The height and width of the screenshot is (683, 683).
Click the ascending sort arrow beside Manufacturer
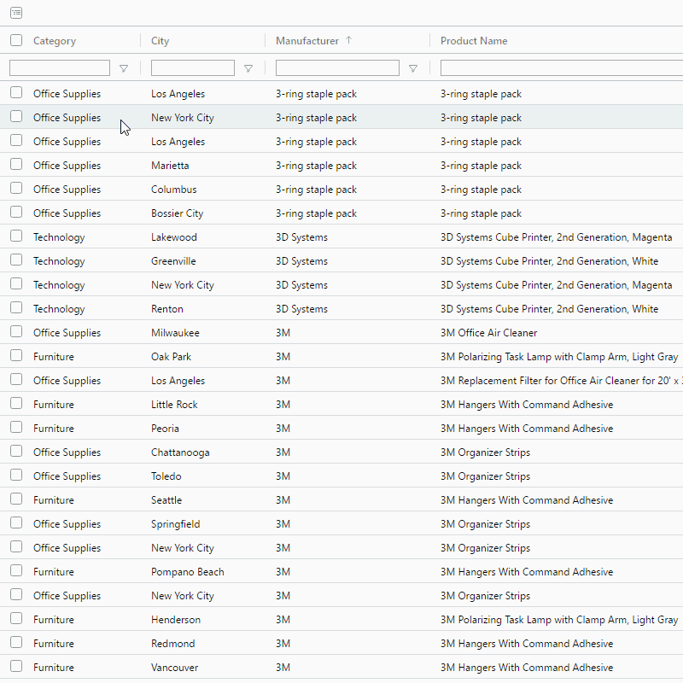(348, 40)
